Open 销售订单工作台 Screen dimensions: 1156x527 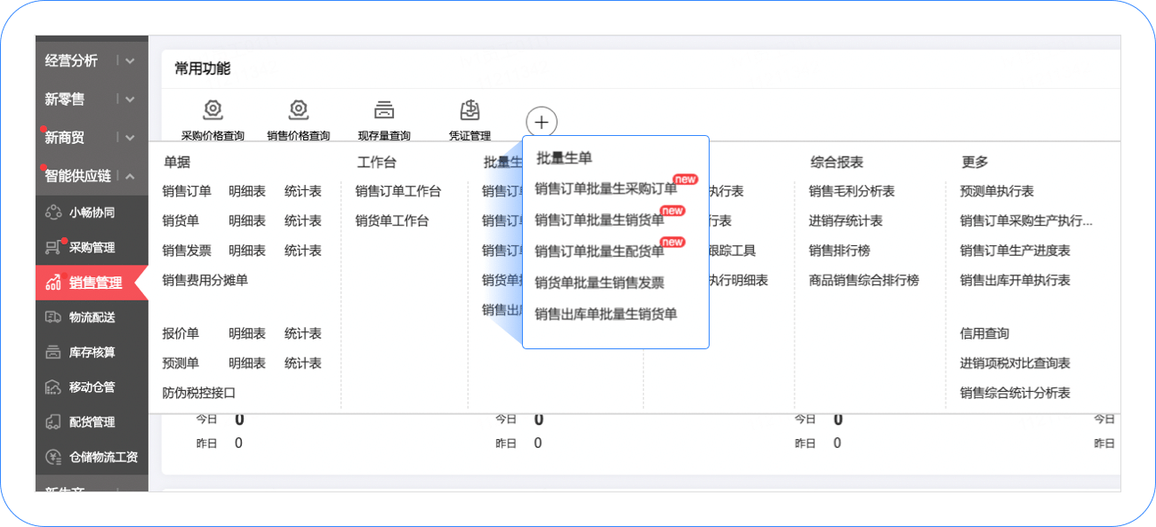coord(398,191)
